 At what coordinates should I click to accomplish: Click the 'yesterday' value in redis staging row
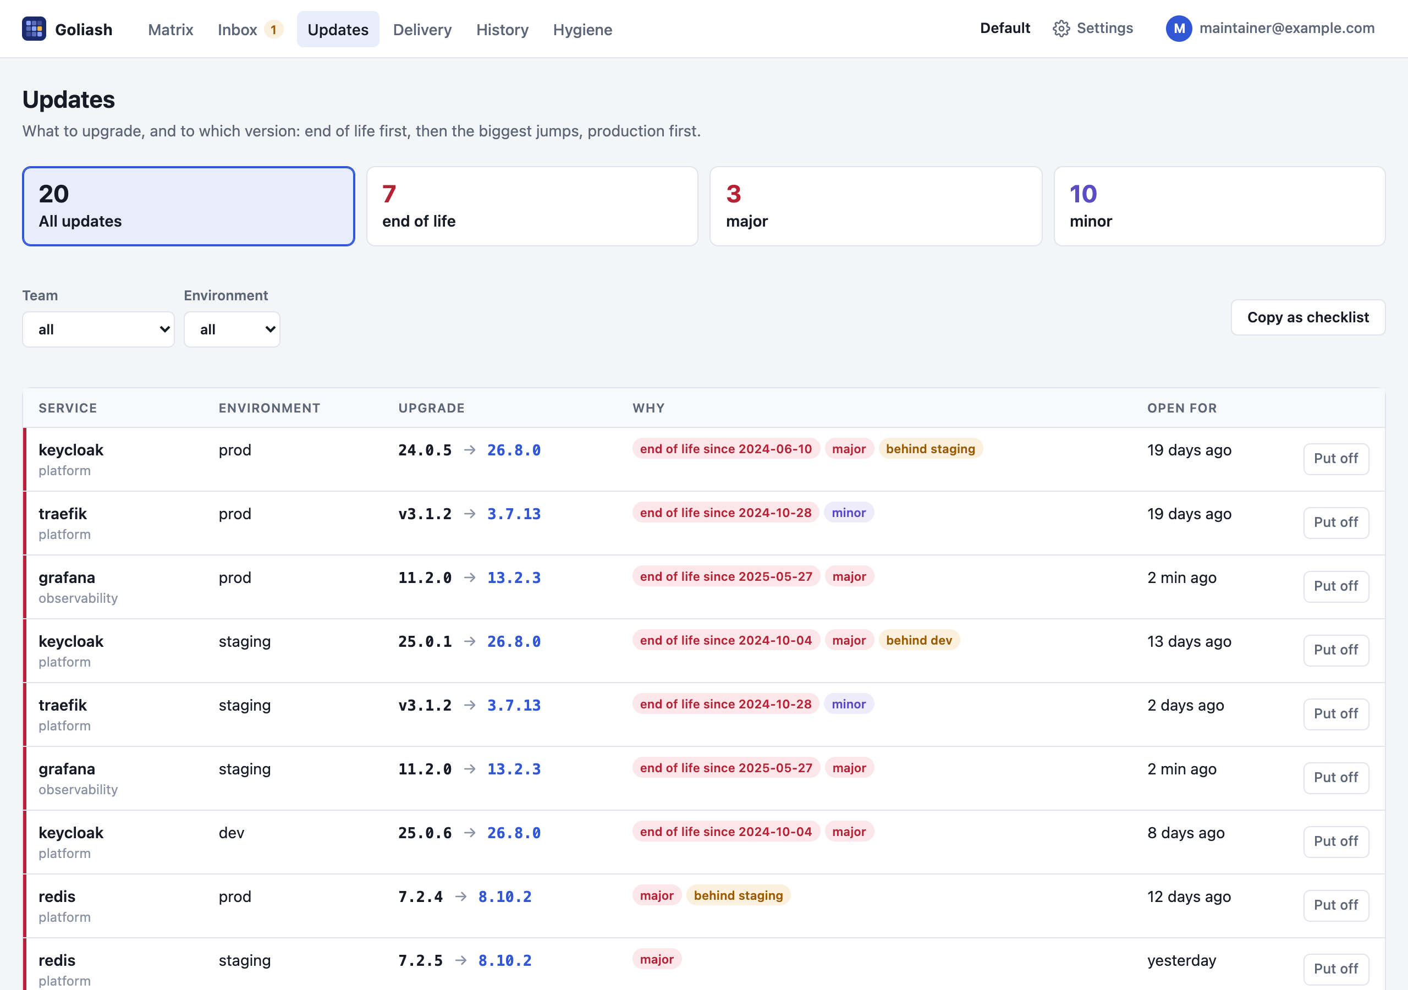click(x=1181, y=960)
